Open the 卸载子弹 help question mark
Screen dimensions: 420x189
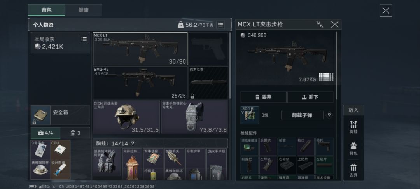coord(329,115)
